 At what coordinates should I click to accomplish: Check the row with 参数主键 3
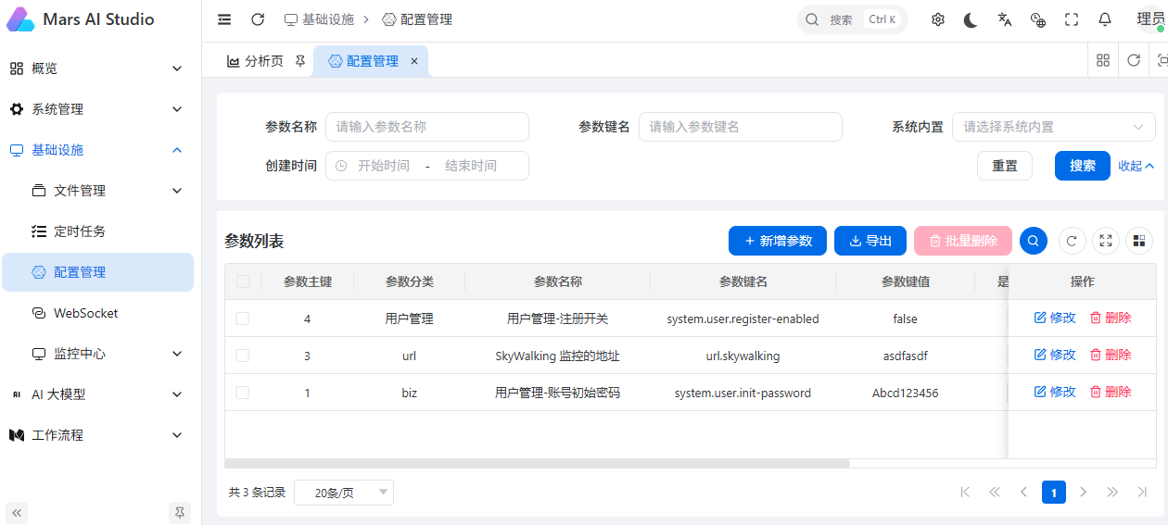coord(243,356)
